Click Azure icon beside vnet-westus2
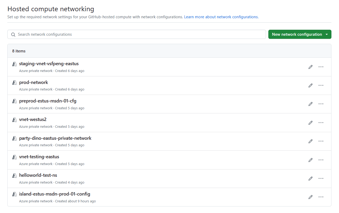 coord(14,120)
